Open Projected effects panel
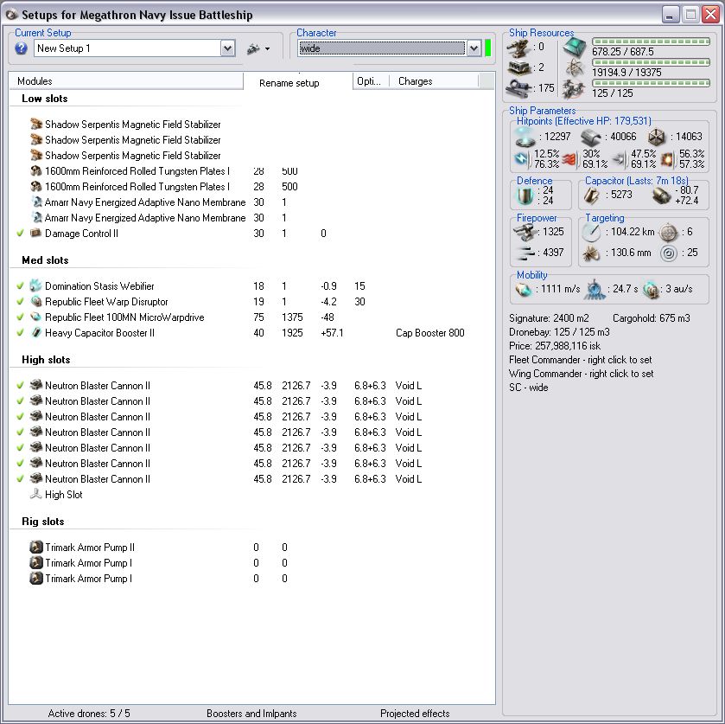The height and width of the screenshot is (724, 725). pos(415,714)
